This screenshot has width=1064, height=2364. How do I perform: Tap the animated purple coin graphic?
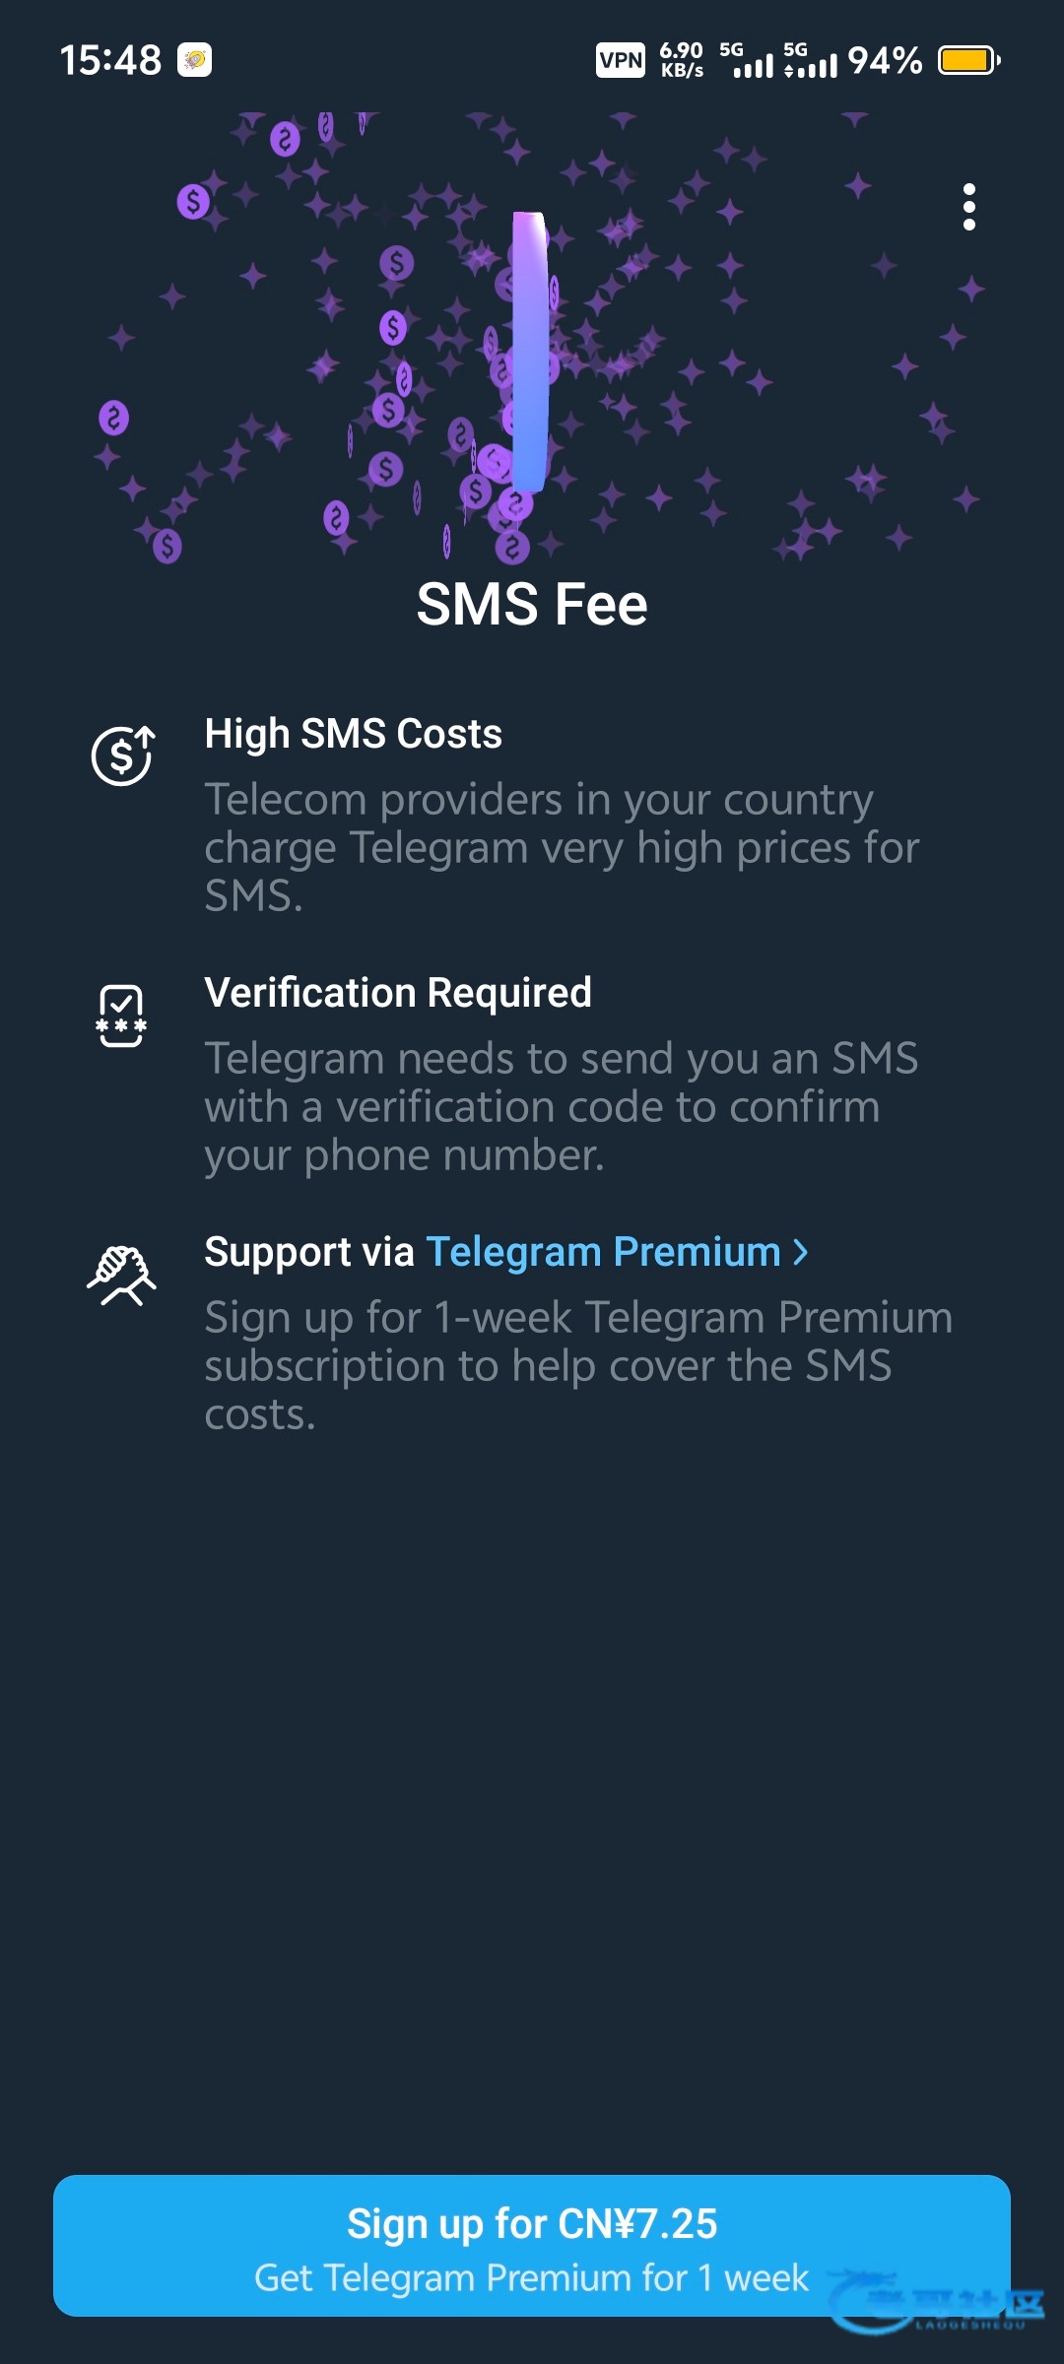coord(530,352)
